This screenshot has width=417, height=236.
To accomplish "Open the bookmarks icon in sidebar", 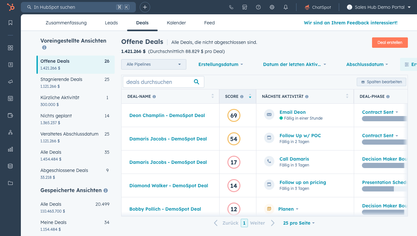I will (10, 23).
